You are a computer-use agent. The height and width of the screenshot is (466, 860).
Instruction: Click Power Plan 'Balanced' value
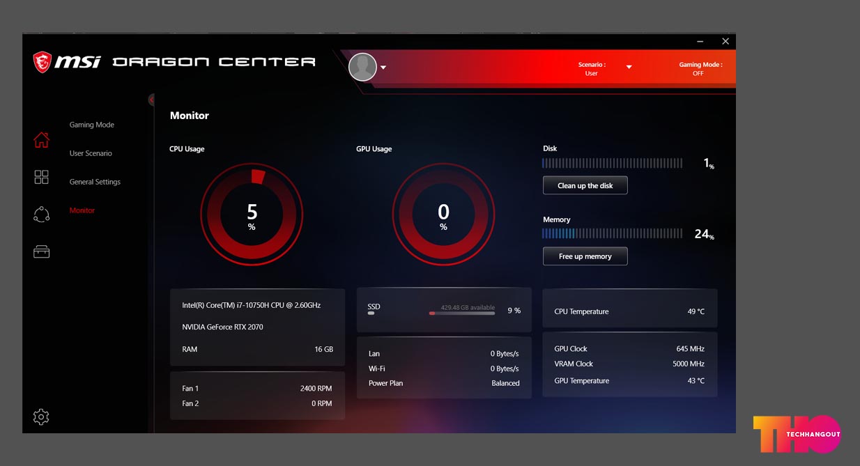[505, 383]
